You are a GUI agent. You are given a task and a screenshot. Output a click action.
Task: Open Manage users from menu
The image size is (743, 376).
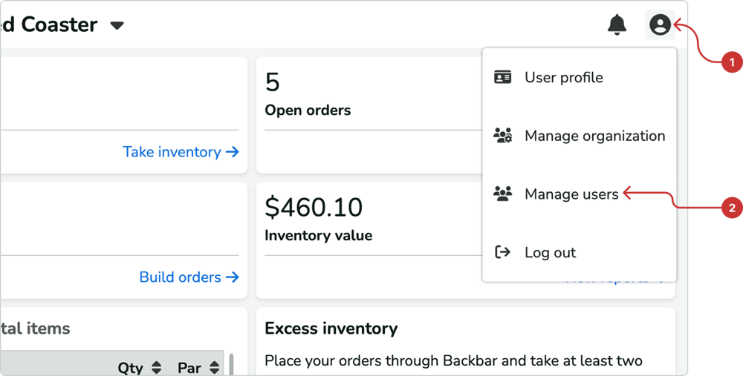579,194
